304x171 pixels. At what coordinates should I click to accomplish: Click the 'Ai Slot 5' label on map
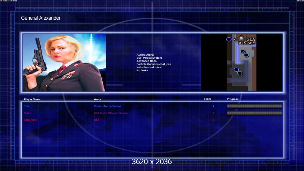pos(247,43)
